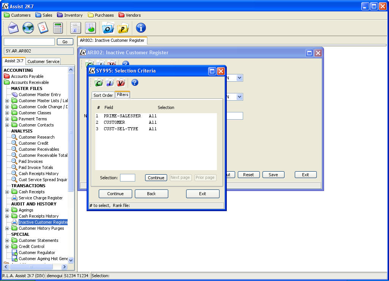Open the yellow 'P' folder icon

(123, 28)
